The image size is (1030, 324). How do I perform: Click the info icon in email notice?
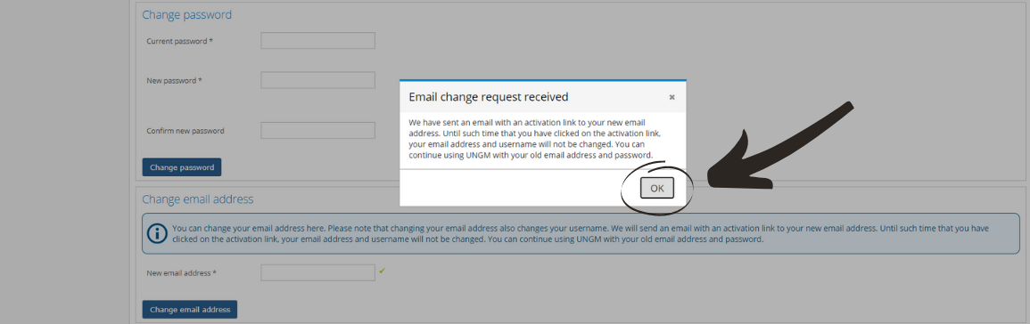point(157,233)
